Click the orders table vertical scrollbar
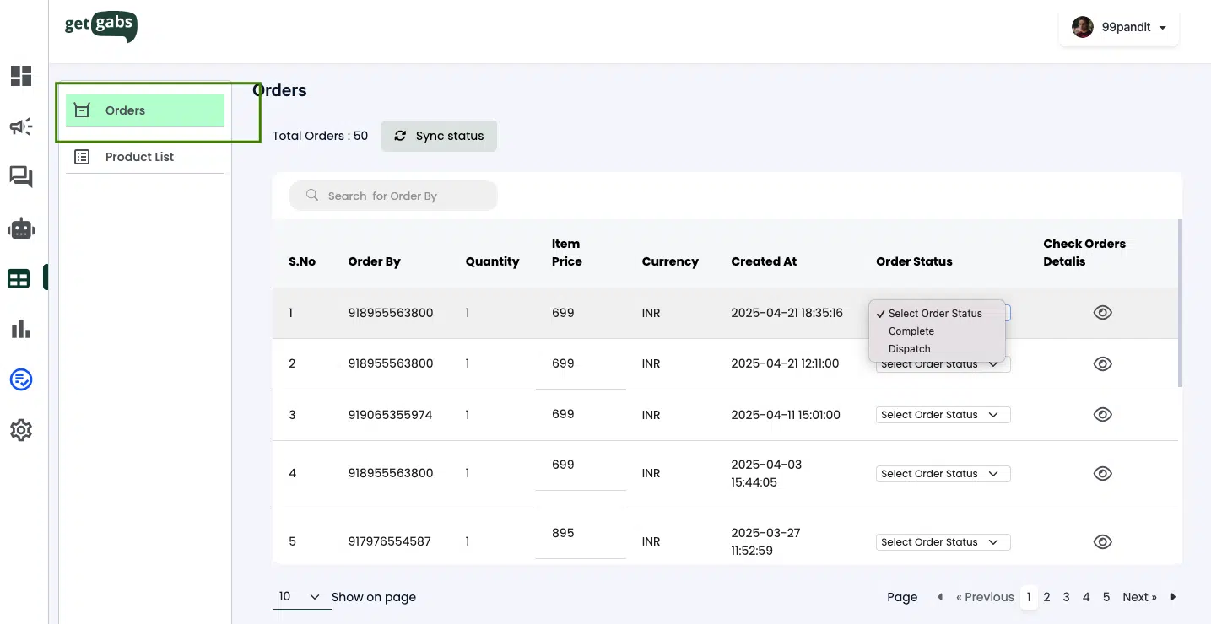This screenshot has width=1211, height=624. click(x=1180, y=304)
